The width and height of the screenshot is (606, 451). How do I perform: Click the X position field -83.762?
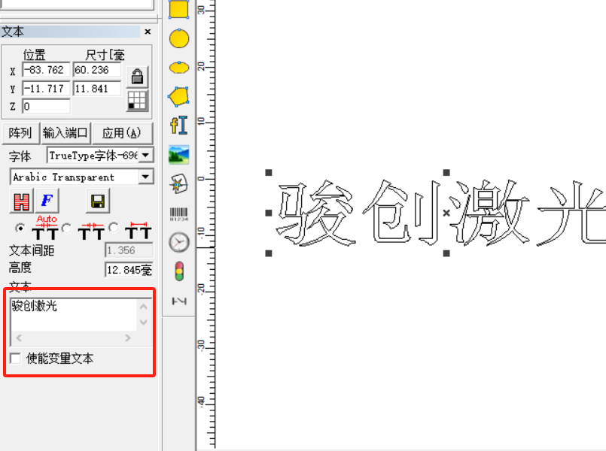46,70
